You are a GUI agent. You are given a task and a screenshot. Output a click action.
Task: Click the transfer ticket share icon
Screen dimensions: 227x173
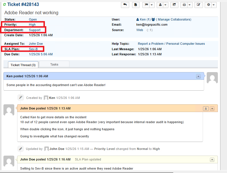point(174,5)
